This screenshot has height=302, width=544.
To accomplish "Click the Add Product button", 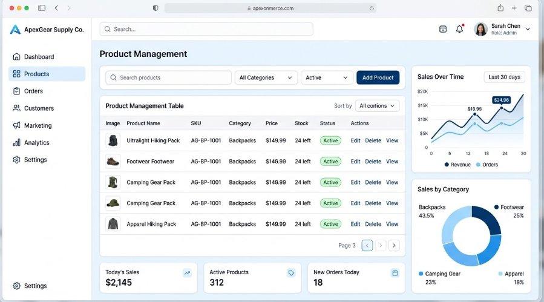I will (378, 77).
